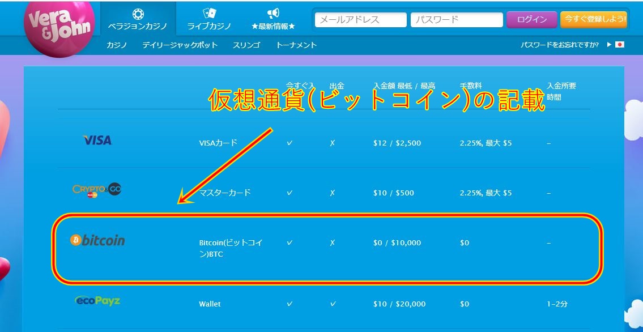Viewport: 643px width, 332px height.
Task: Click the VISA row 出金 X mark
Action: (x=333, y=143)
